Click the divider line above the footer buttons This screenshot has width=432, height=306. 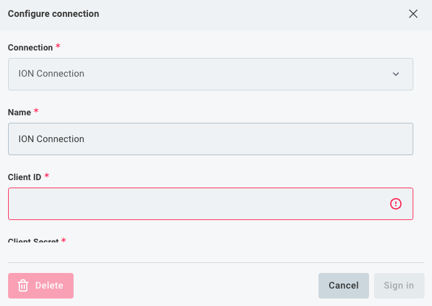[216, 262]
